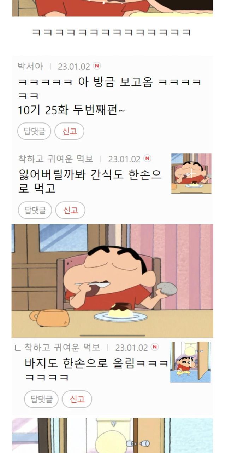Screen dimensions: 226x453
Task: Tap 신고 under the 잃어버릴까봐 comment
Action: point(70,210)
